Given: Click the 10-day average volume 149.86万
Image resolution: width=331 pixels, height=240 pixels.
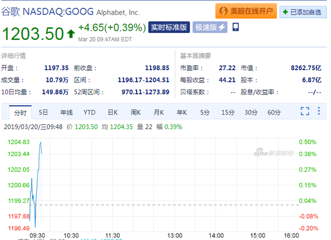Looking at the screenshot, I should click(55, 92).
